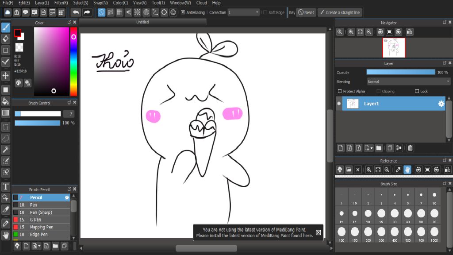Select the Brush tool in the left toolbar
The image size is (453, 255).
[5, 27]
